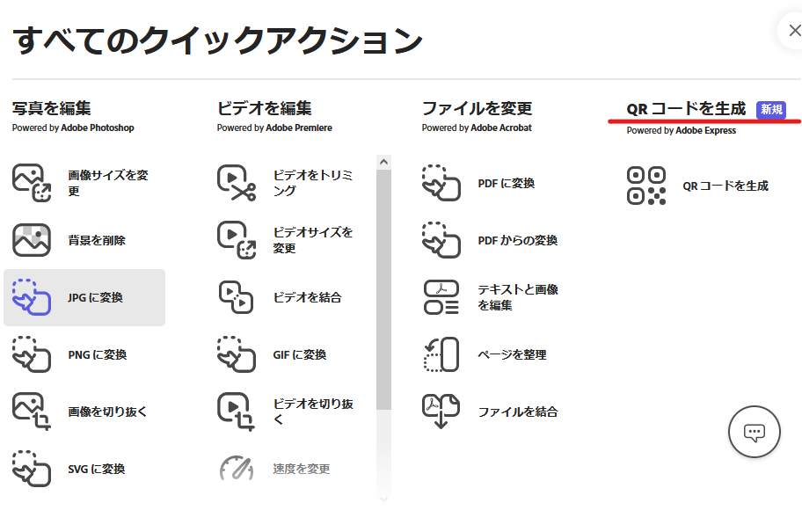The image size is (802, 532).
Task: Select the QR コードを生成 icon
Action: click(648, 184)
